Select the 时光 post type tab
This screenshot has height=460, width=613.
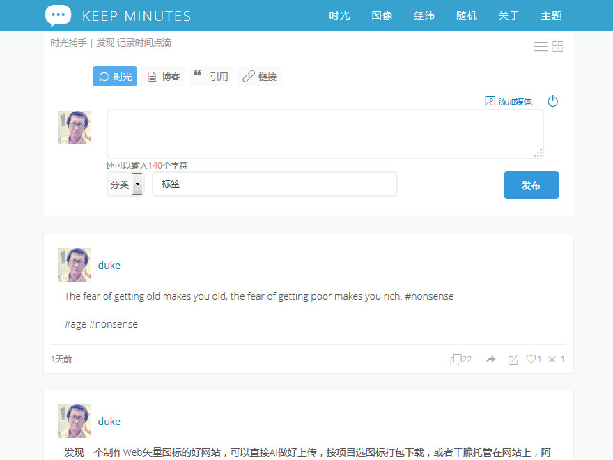(x=115, y=77)
